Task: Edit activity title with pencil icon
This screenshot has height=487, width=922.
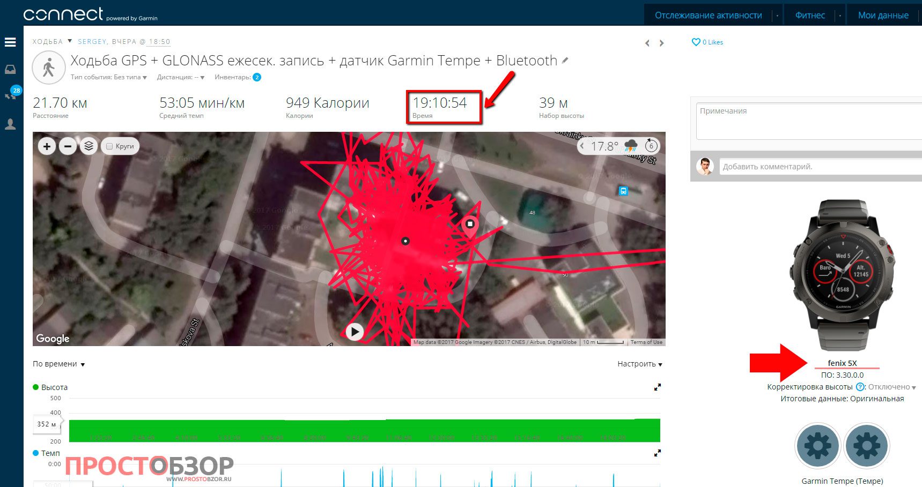Action: click(x=565, y=61)
